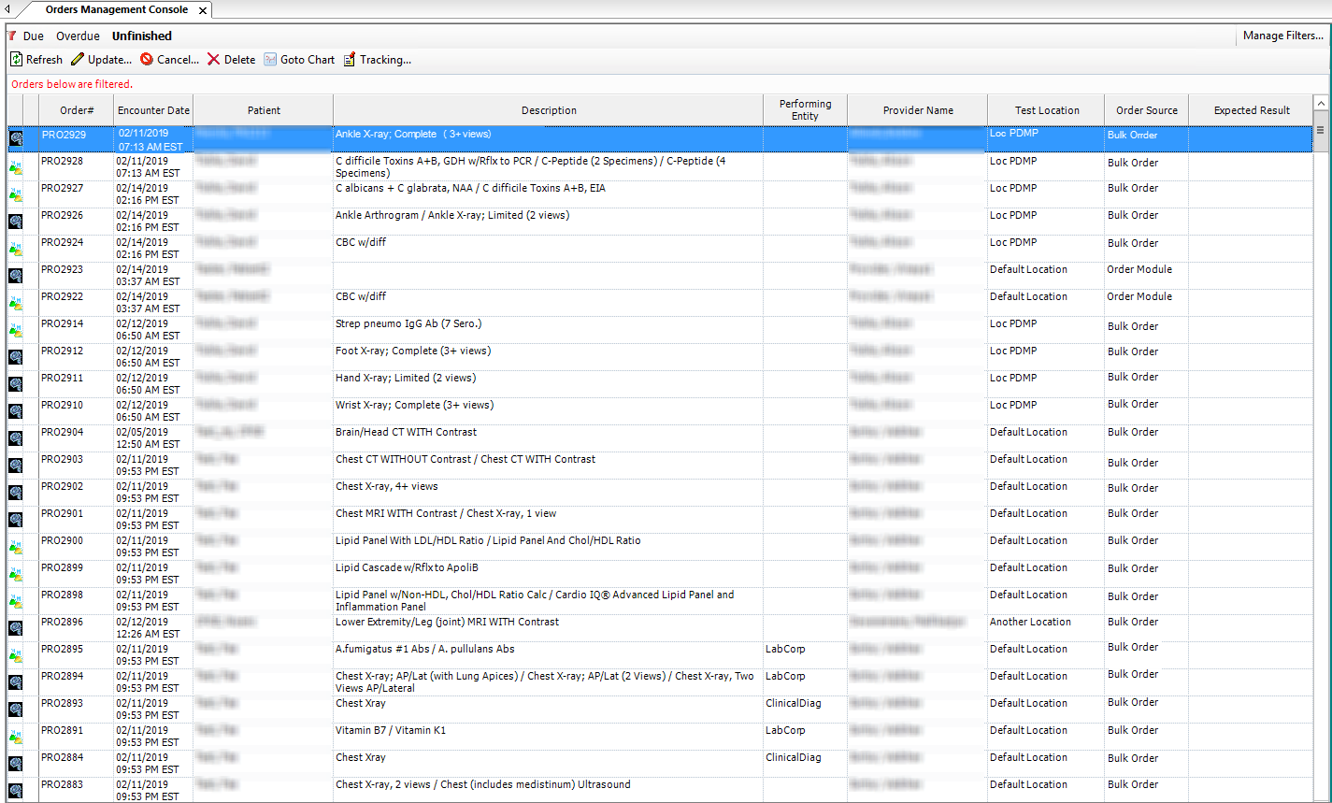Click the imaging icon for order PRO2883
Viewport: 1332px width, 803px height.
16,791
